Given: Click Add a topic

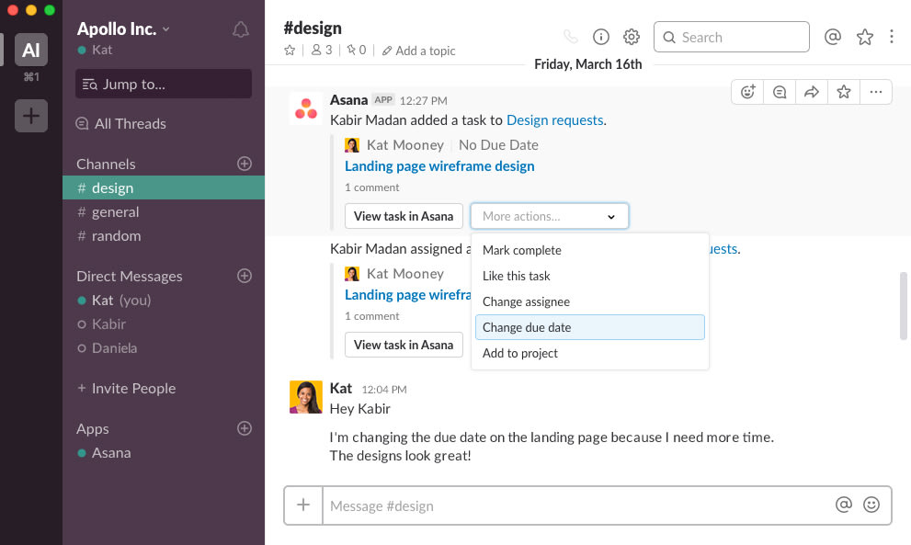Looking at the screenshot, I should pos(419,51).
